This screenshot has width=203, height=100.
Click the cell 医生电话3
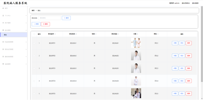116,68
